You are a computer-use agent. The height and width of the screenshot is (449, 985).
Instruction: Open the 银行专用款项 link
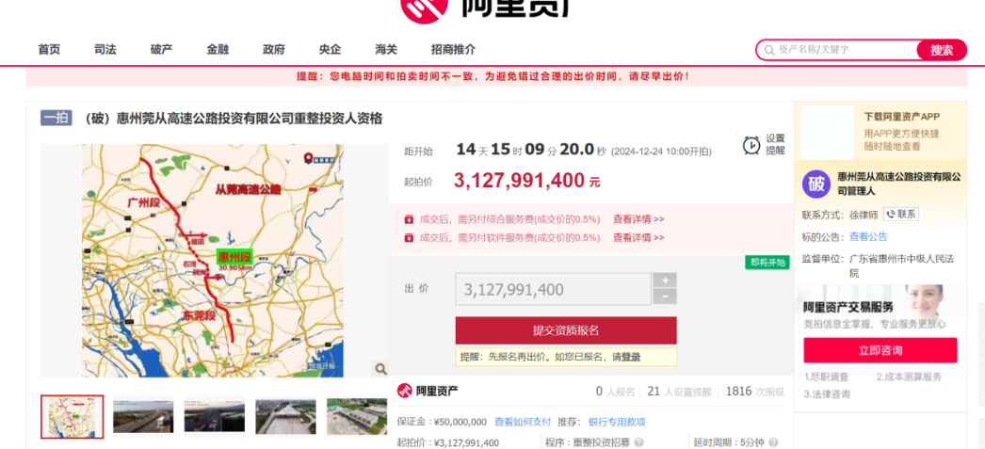[617, 422]
